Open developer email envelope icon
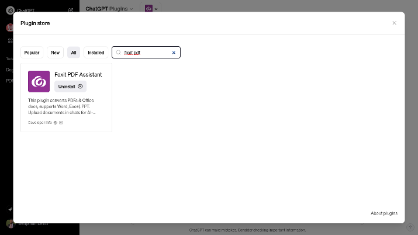The width and height of the screenshot is (418, 235). (x=61, y=123)
